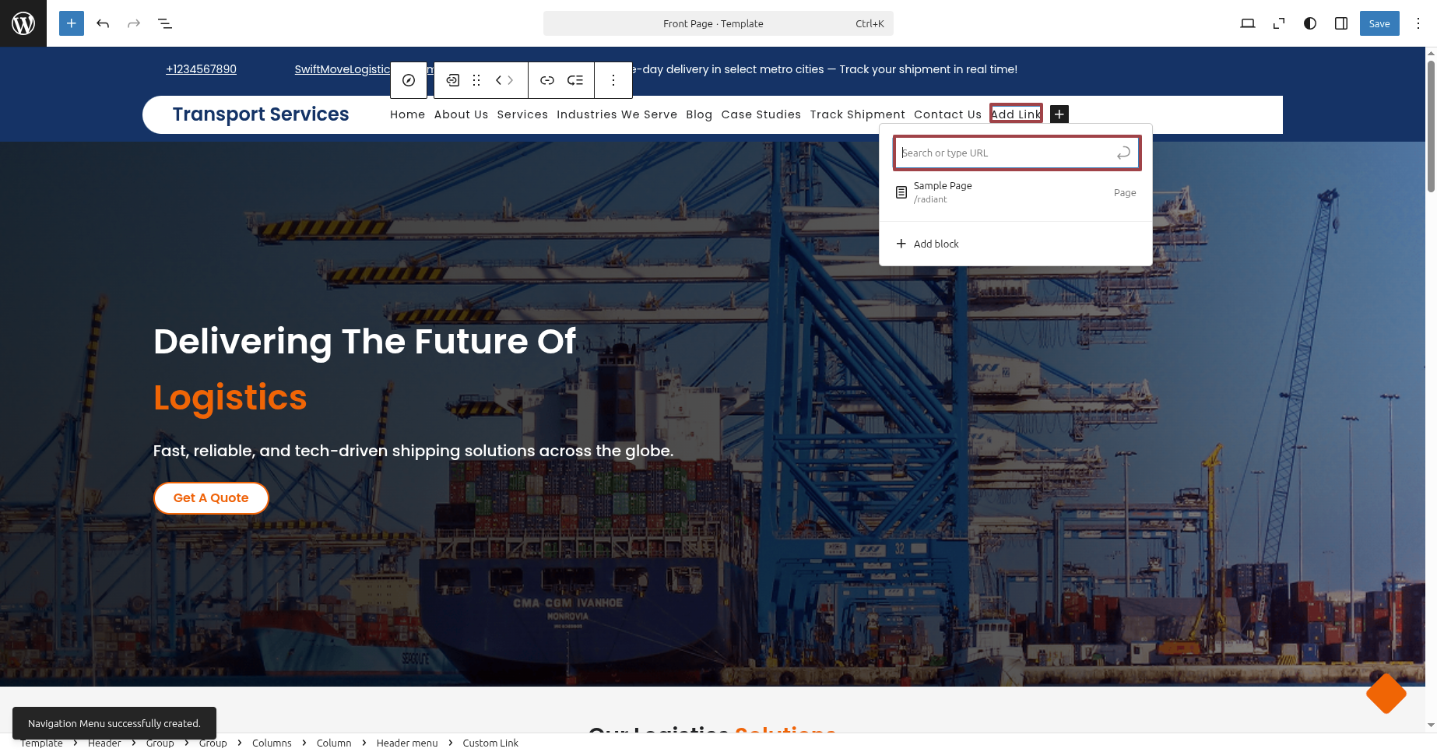Click the Get A Quote button
This screenshot has height=752, width=1437.
coord(211,498)
